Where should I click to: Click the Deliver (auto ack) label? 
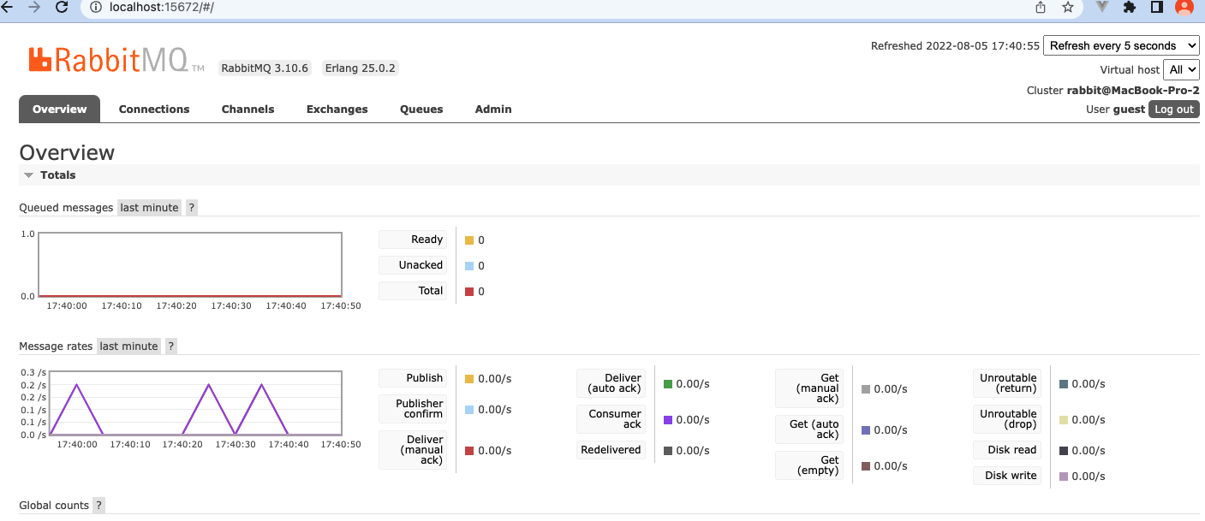click(x=611, y=383)
